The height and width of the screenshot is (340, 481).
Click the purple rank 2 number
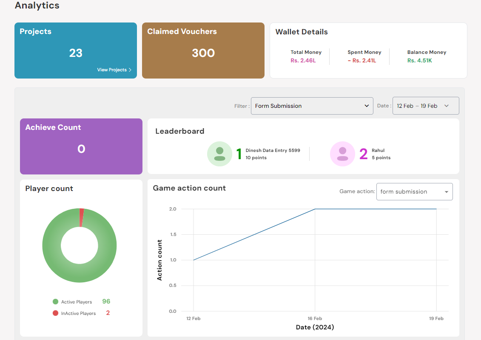tap(364, 154)
